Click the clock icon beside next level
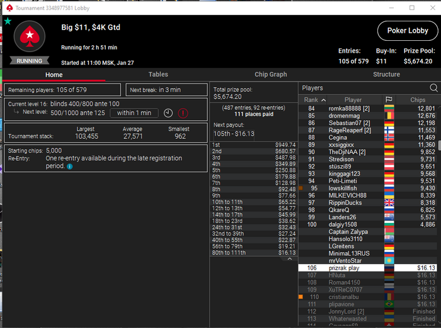This screenshot has width=441, height=328. (168, 113)
